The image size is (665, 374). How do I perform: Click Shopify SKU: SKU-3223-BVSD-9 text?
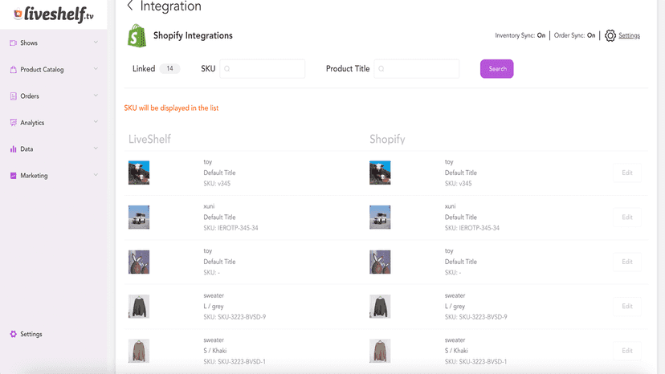(475, 317)
